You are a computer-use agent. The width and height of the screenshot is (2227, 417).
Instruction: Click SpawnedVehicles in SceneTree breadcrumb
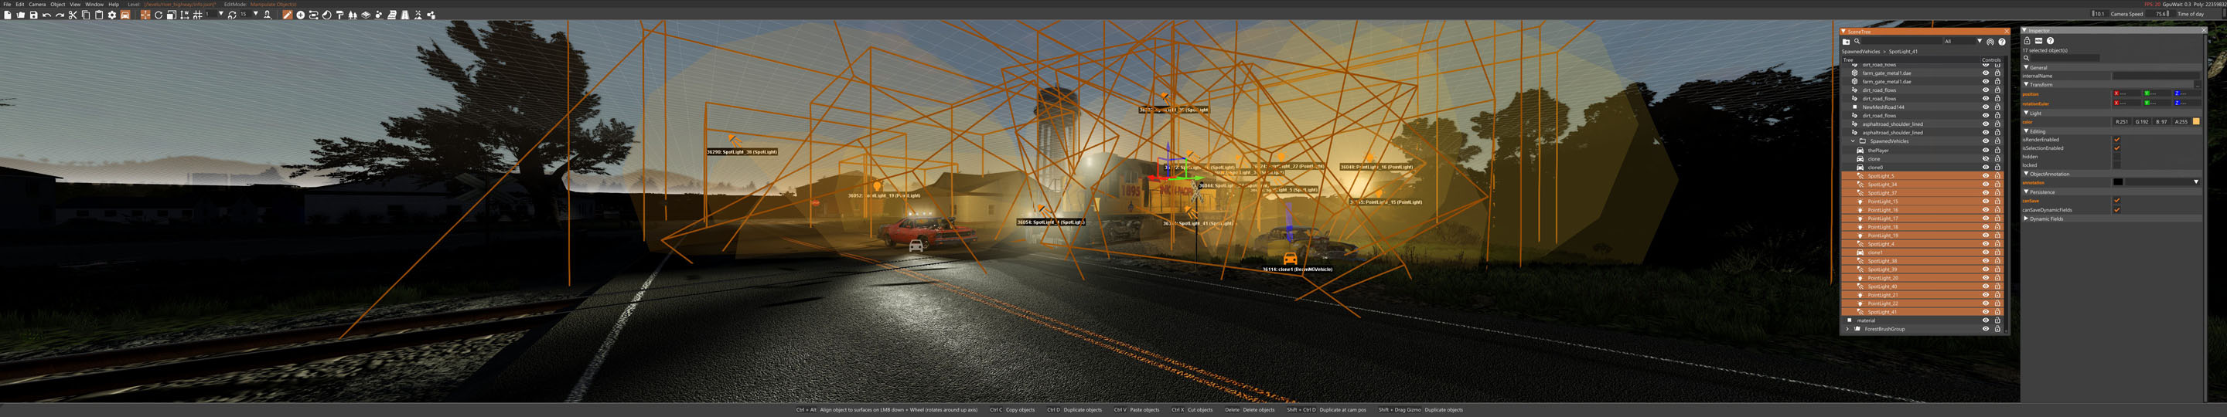point(1861,52)
